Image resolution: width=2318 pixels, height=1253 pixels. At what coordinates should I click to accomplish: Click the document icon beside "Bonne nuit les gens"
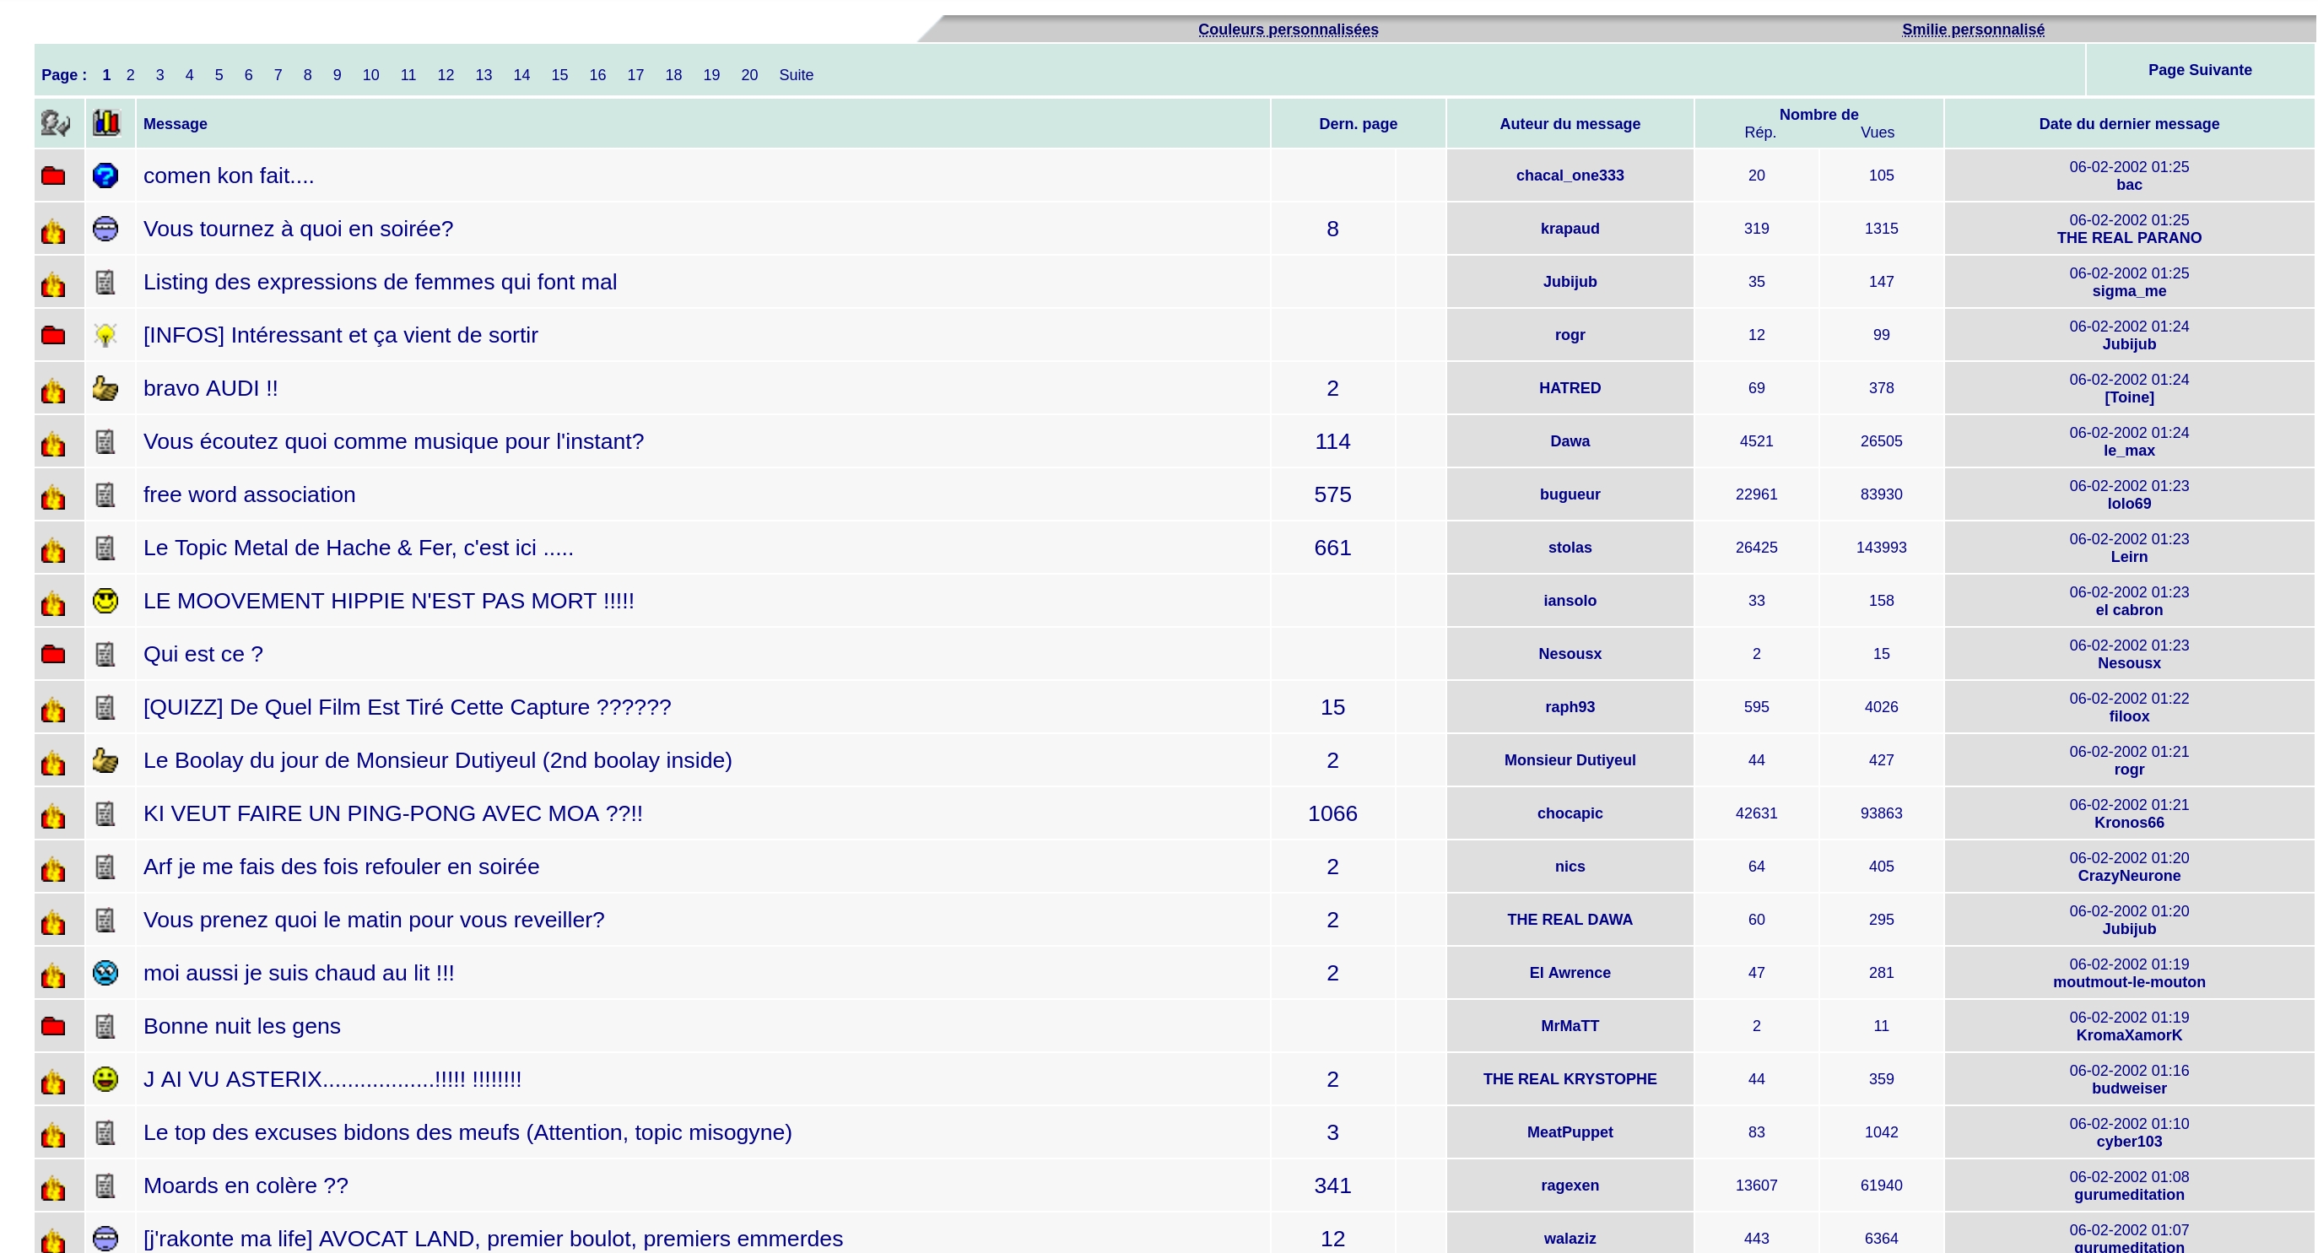click(x=105, y=1025)
